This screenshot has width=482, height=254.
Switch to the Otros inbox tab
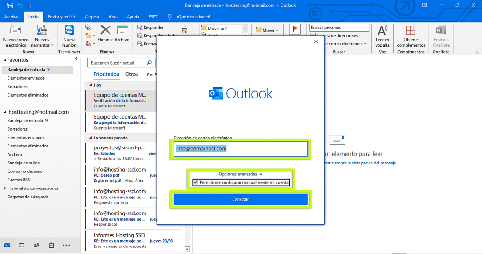[131, 74]
